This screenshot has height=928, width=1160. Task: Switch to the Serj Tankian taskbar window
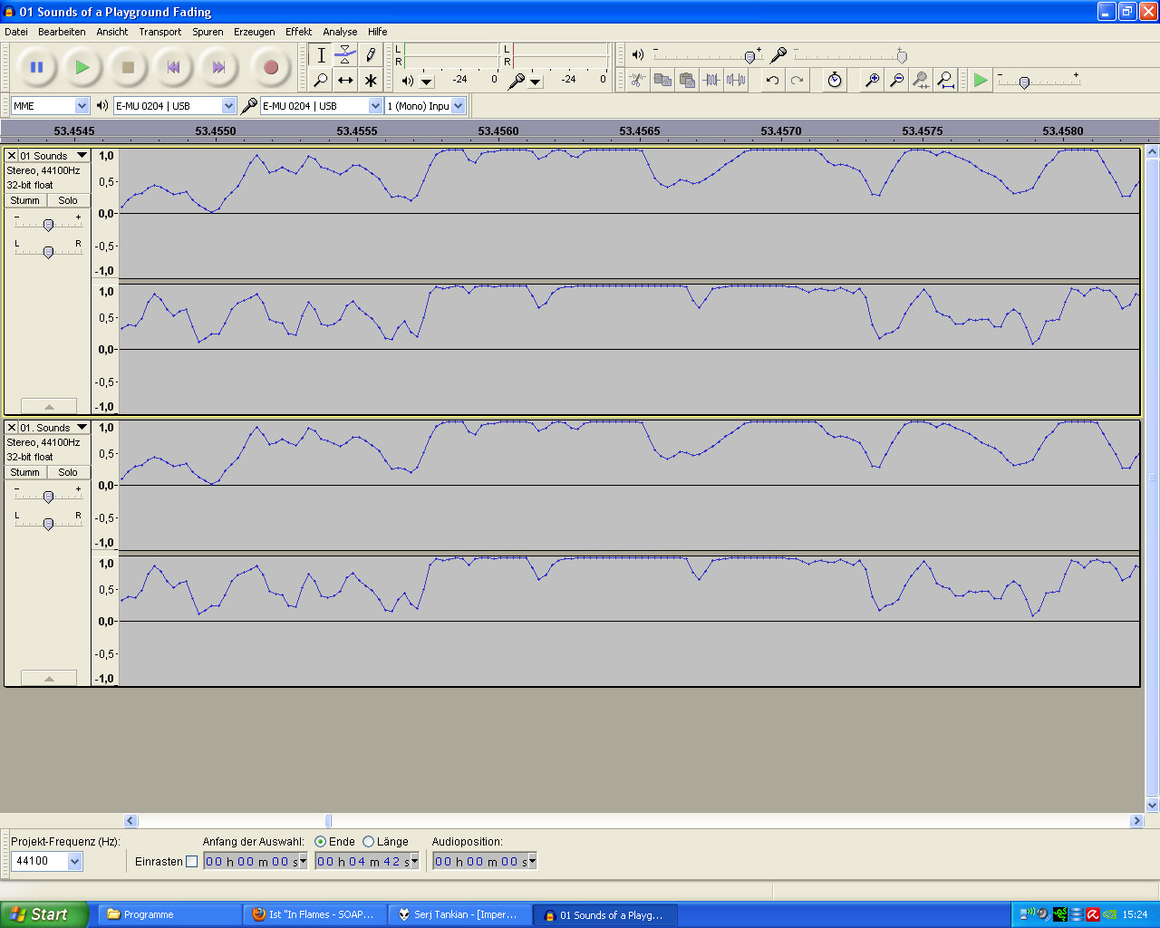click(460, 914)
